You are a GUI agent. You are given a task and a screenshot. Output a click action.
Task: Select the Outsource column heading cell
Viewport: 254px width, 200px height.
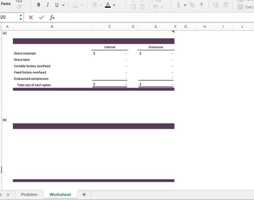coord(156,47)
